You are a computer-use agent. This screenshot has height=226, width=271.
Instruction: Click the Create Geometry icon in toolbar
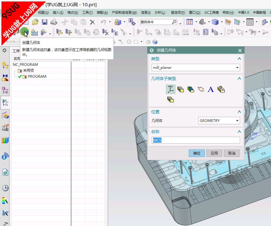[x=25, y=32]
